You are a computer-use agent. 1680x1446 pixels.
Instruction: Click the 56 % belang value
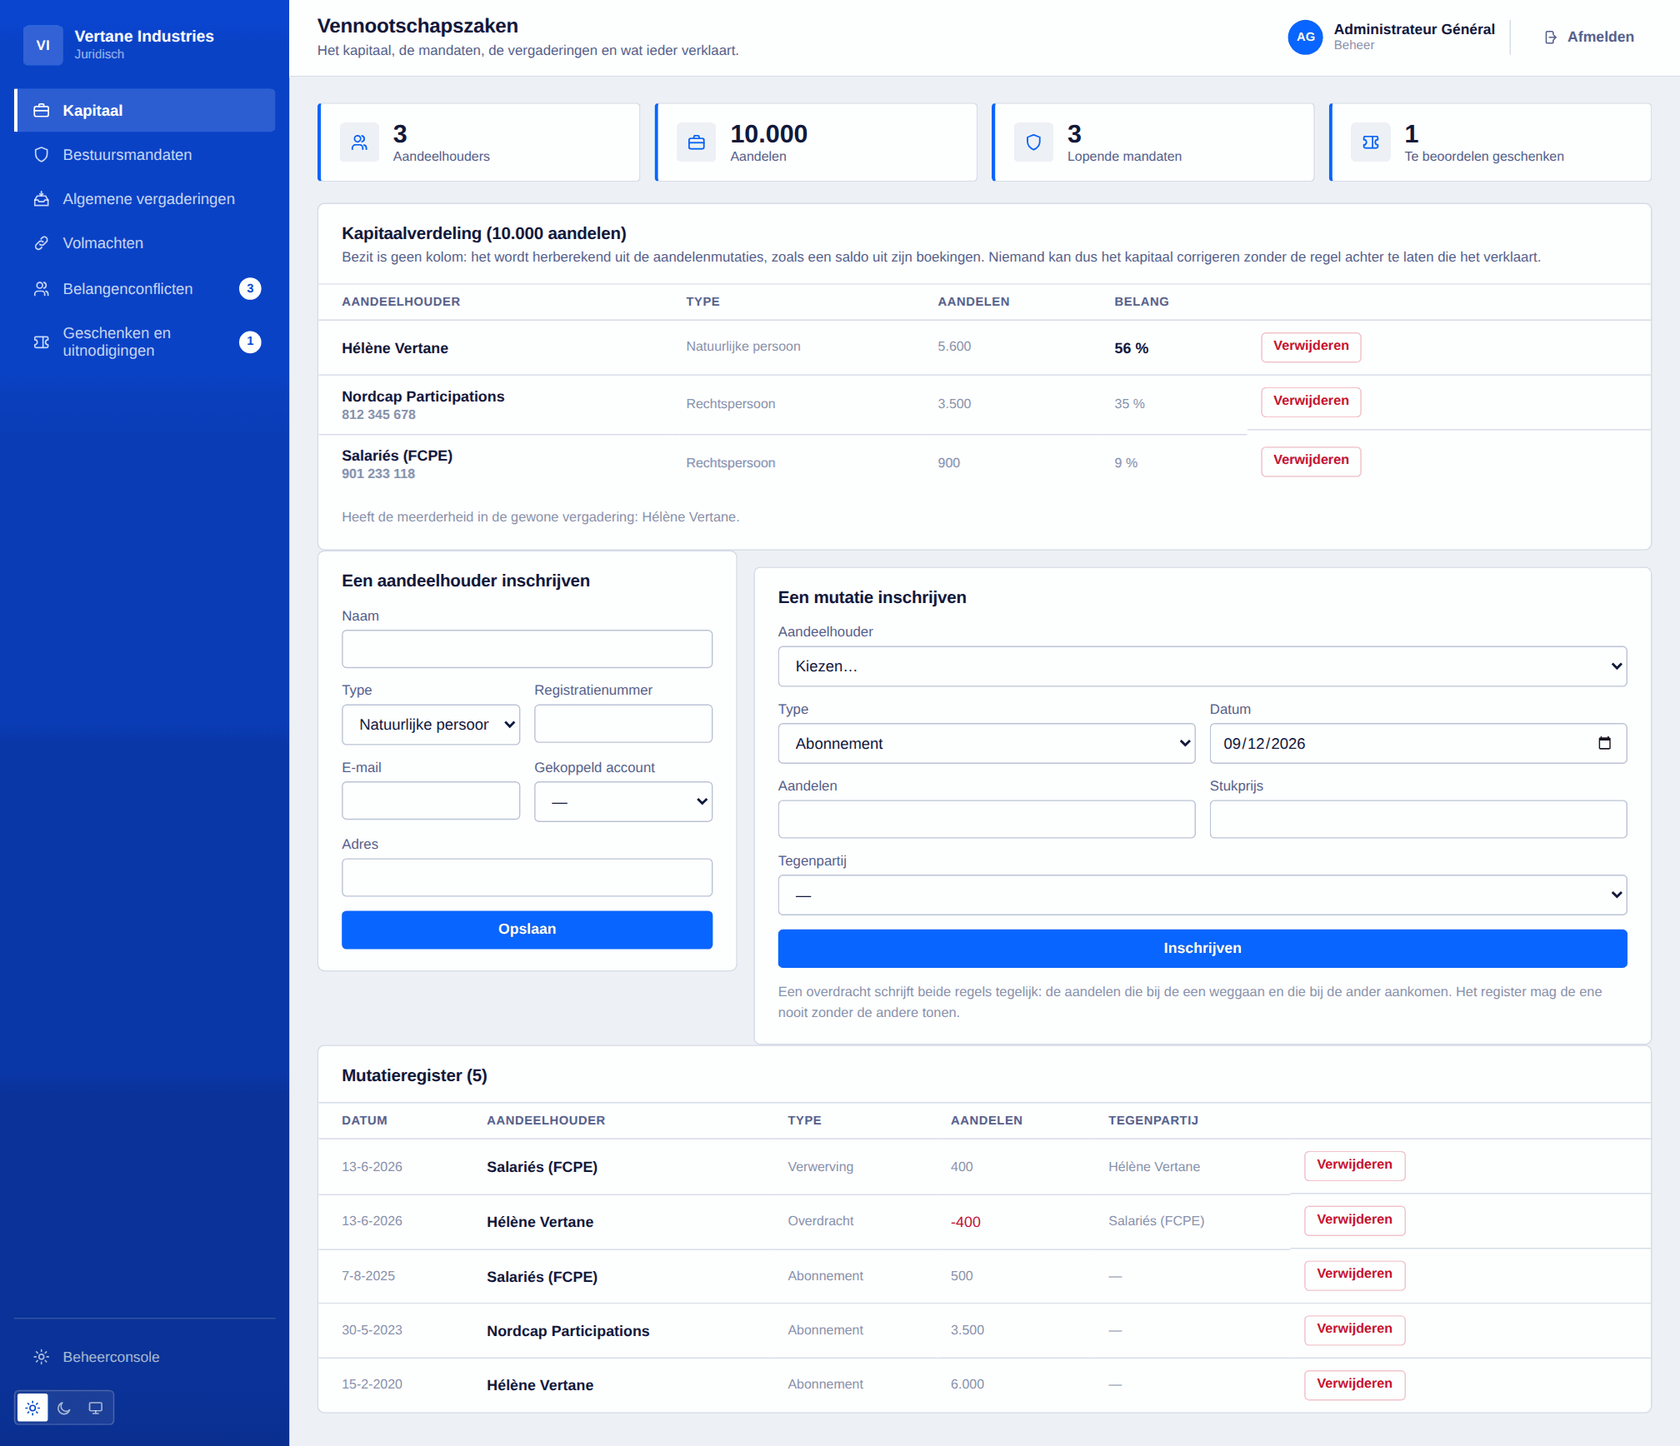tap(1131, 348)
